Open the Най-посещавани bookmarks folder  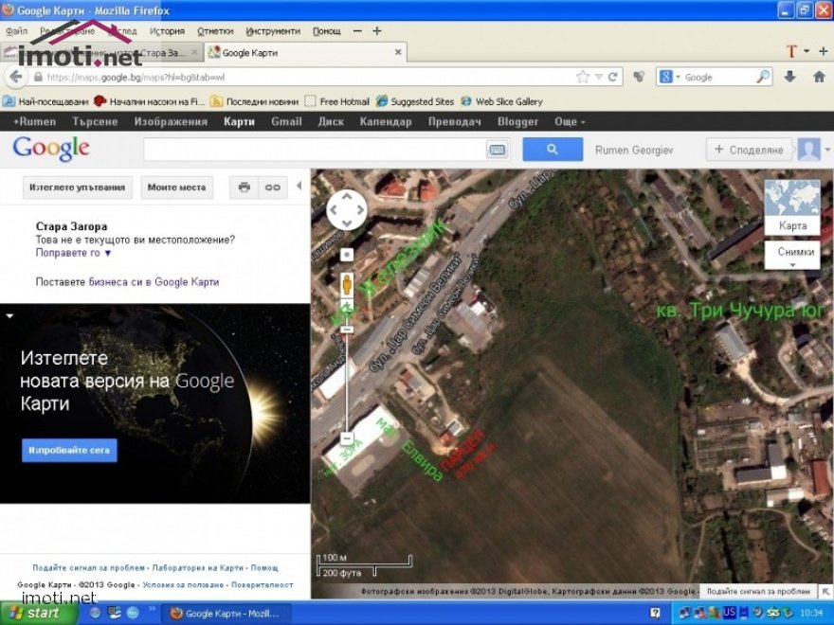click(45, 101)
